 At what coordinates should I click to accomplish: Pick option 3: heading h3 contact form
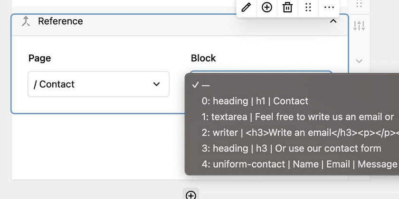tap(292, 148)
